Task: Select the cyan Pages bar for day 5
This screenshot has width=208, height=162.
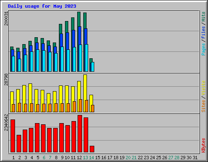Action: tap(38, 60)
